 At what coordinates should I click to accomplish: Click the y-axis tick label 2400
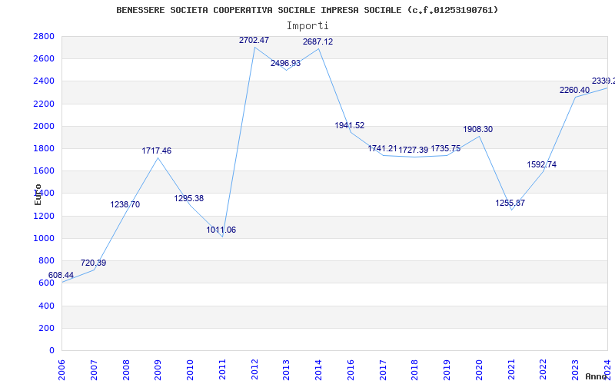[x=44, y=81]
